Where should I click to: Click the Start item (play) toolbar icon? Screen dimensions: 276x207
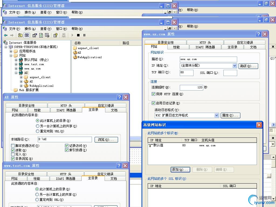point(72,35)
